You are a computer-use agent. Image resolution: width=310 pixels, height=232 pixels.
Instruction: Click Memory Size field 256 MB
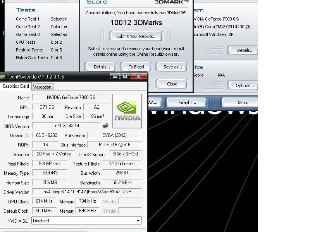point(50,183)
